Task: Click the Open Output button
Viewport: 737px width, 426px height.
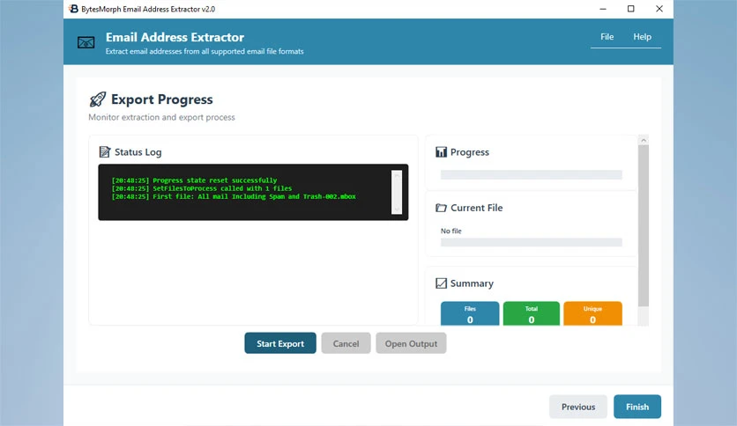Action: coord(411,343)
